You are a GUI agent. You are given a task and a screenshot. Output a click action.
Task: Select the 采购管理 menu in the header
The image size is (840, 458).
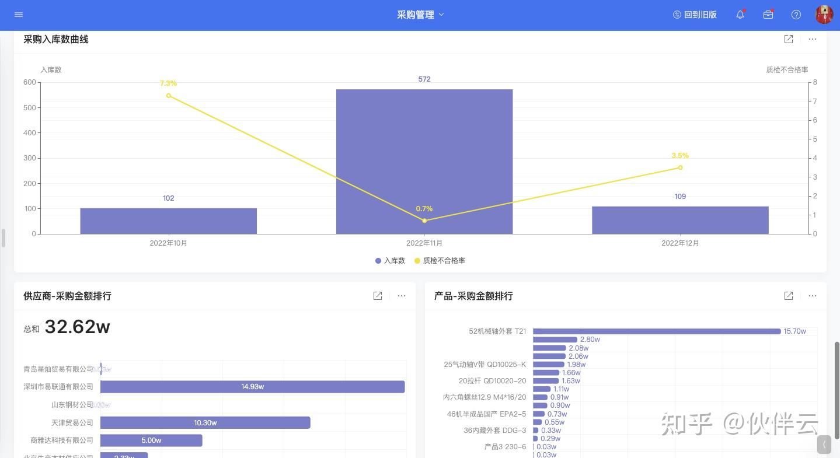click(417, 15)
